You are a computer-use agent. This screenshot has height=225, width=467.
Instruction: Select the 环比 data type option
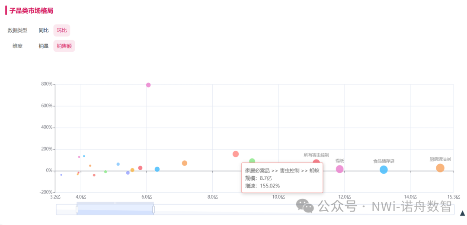pyautogui.click(x=62, y=30)
